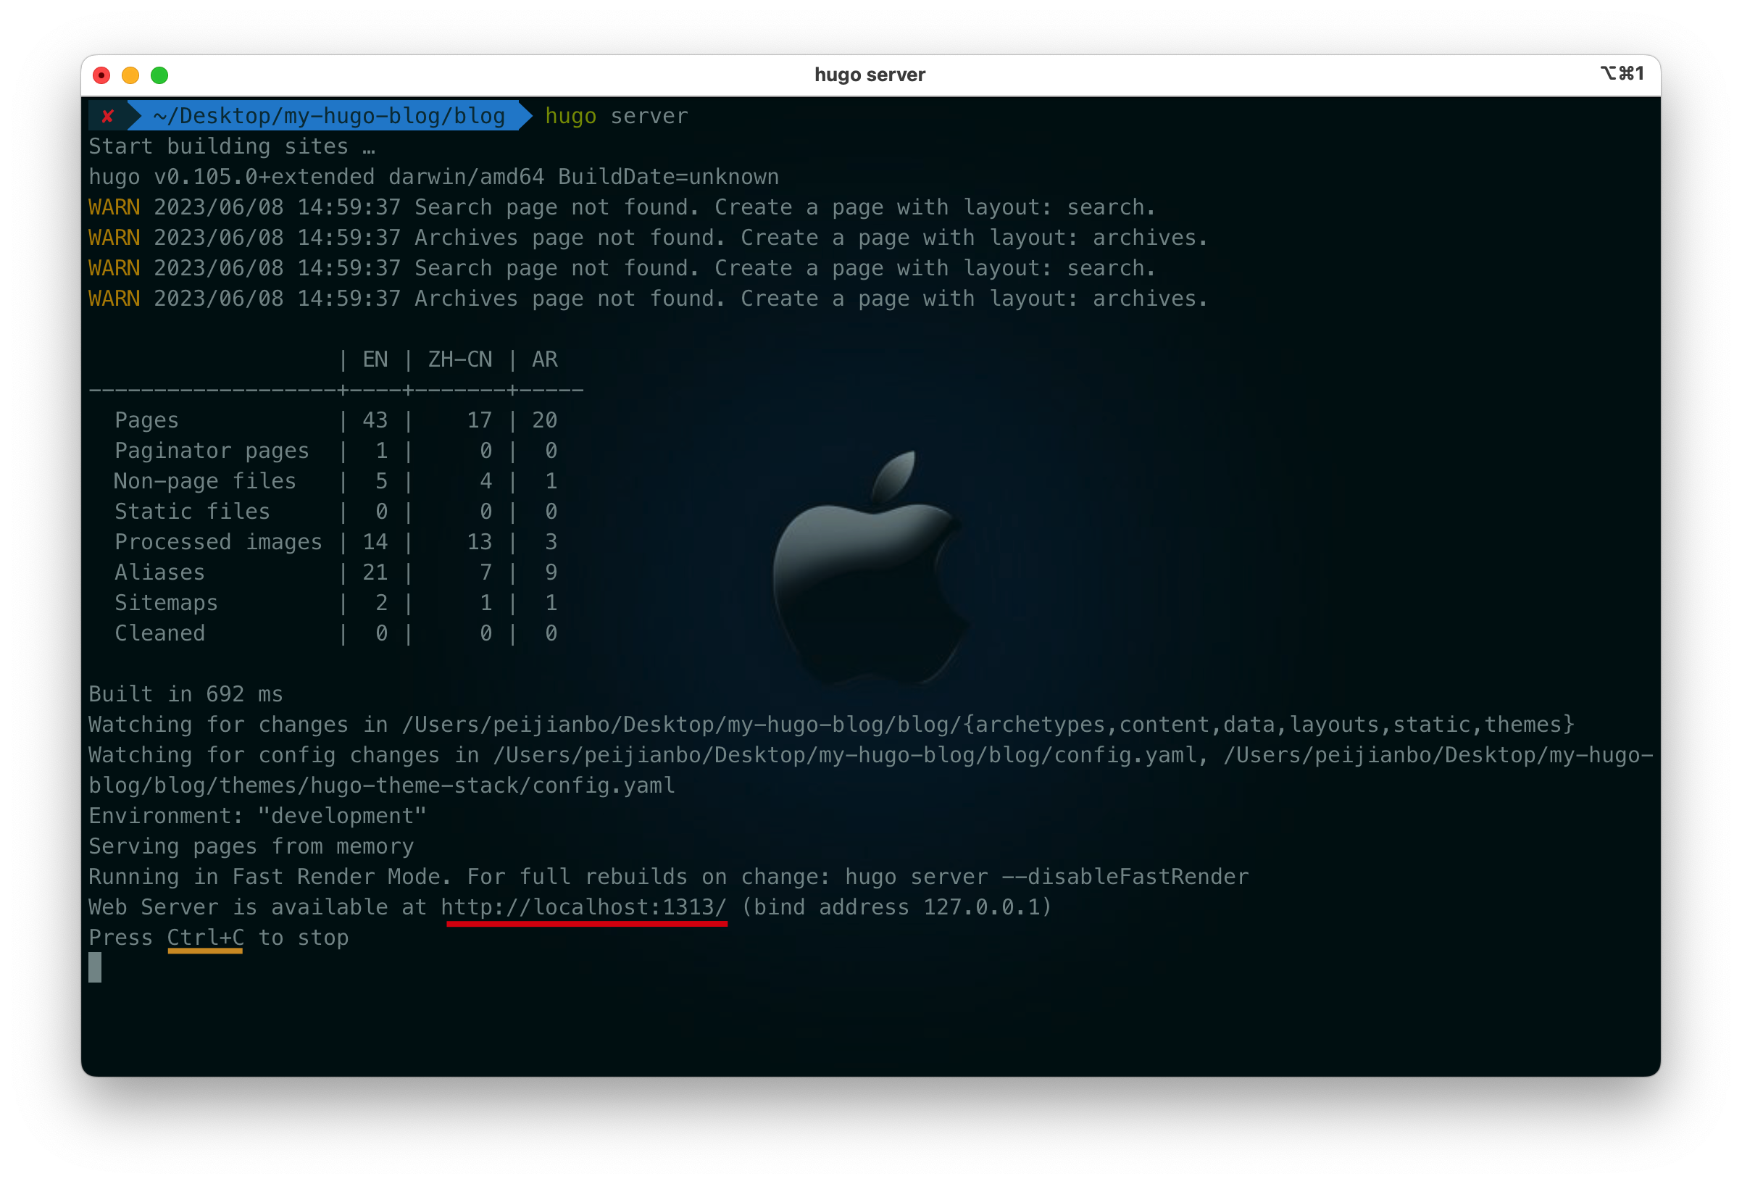Click the green fullscreen window button
The width and height of the screenshot is (1742, 1184).
point(159,75)
